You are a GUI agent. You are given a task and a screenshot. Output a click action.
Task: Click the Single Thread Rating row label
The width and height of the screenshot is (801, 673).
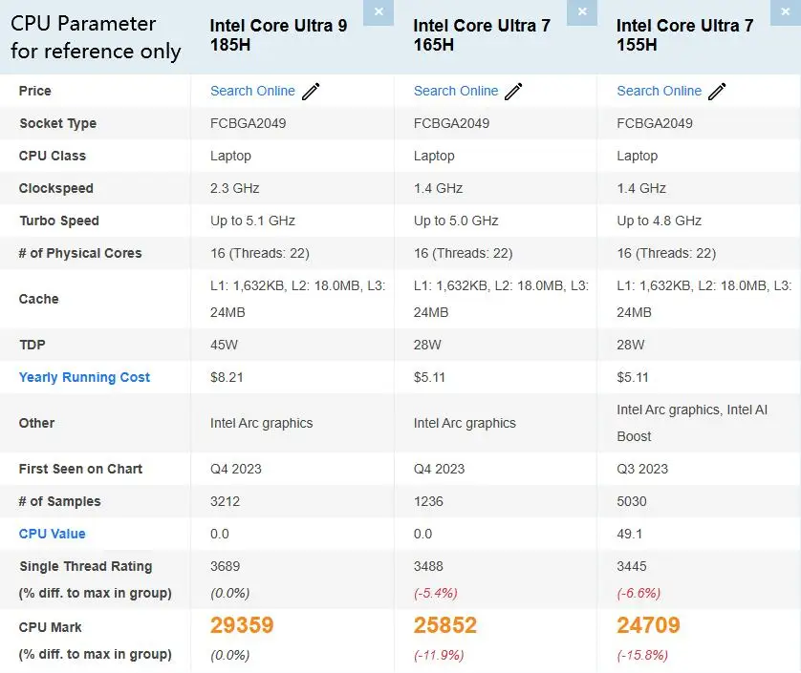86,566
